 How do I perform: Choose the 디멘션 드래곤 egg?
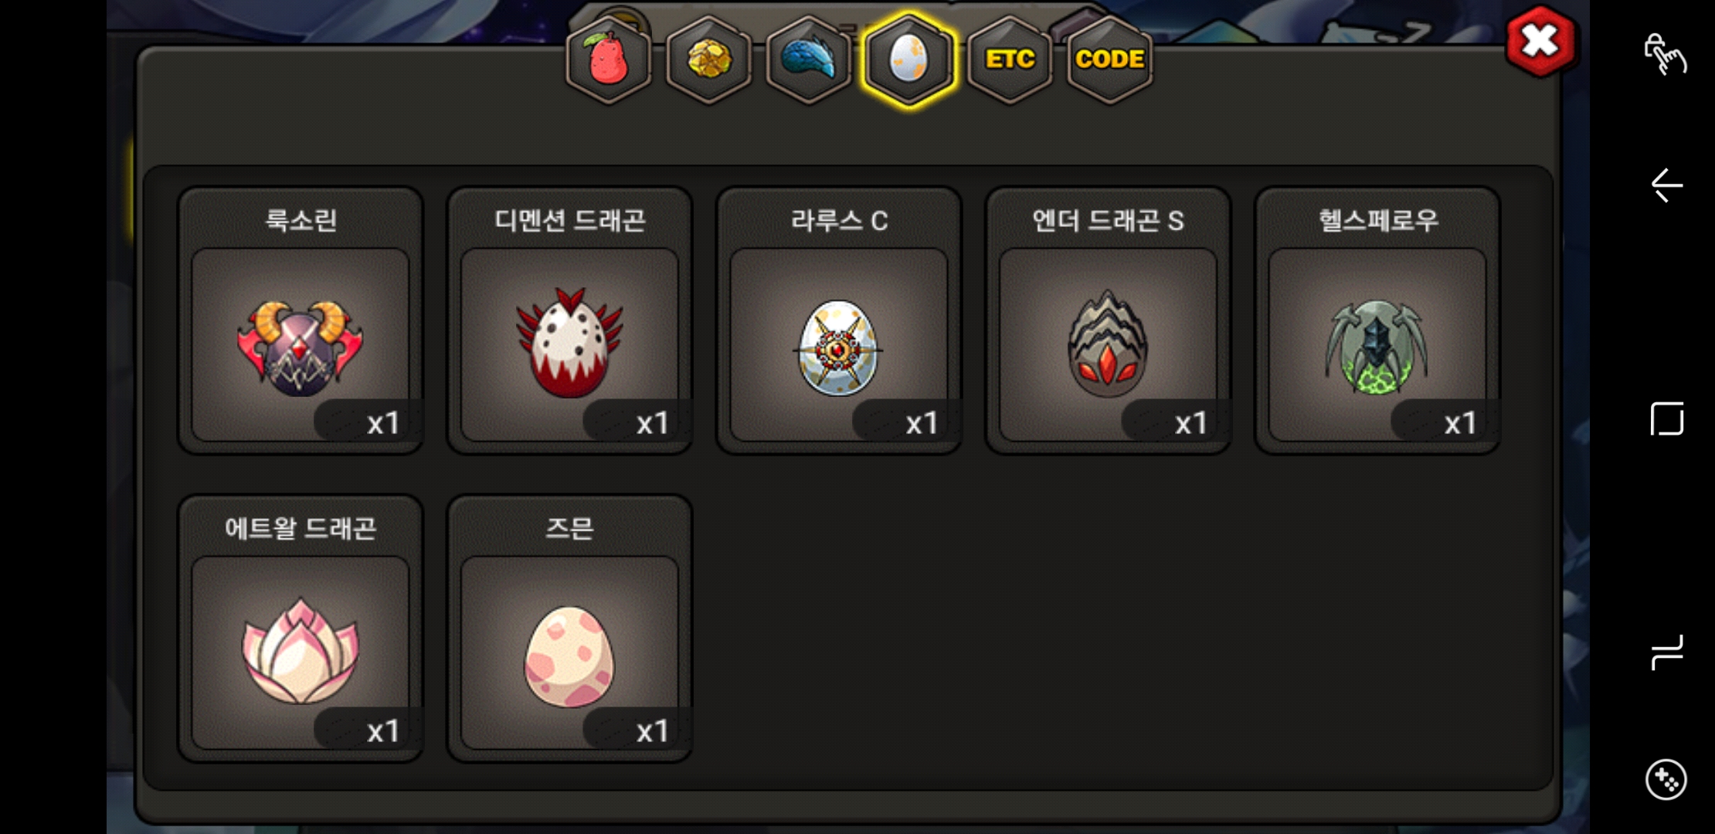click(569, 344)
